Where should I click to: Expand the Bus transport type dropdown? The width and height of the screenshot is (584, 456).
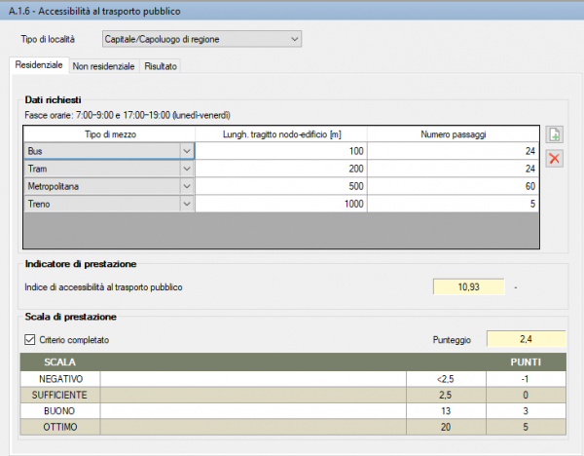pos(187,151)
